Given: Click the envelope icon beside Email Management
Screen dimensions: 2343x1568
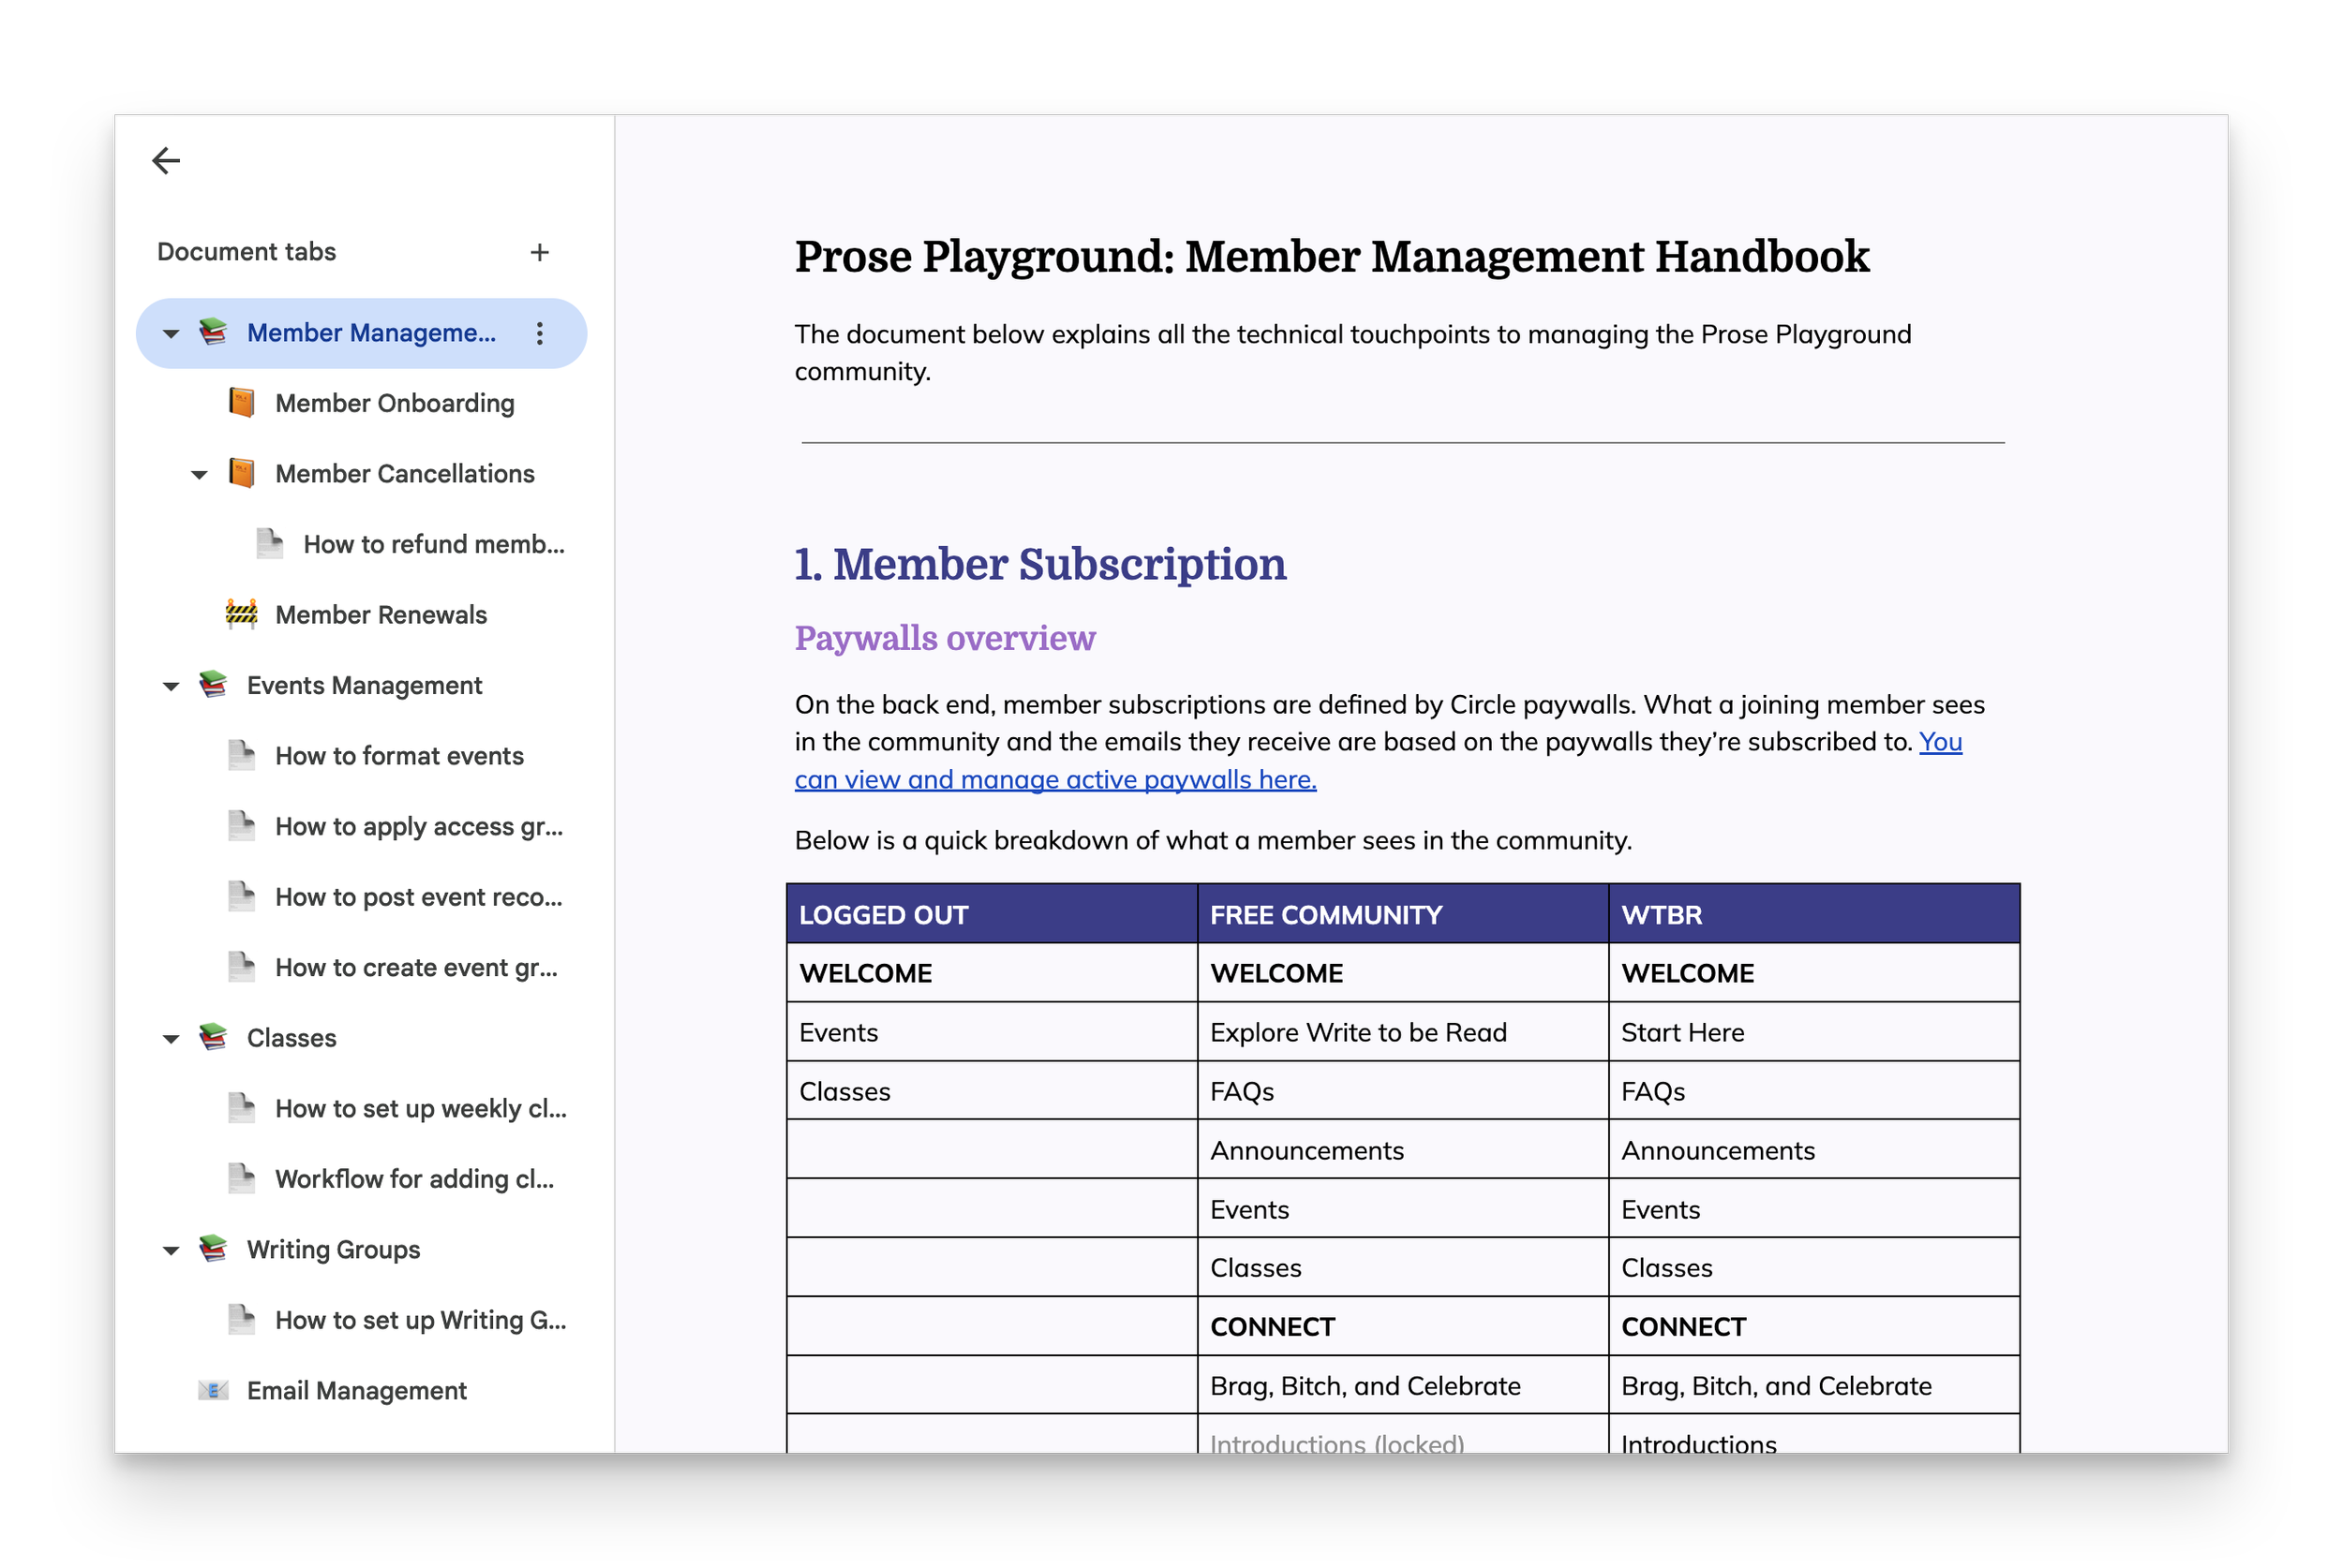Looking at the screenshot, I should click(x=213, y=1390).
